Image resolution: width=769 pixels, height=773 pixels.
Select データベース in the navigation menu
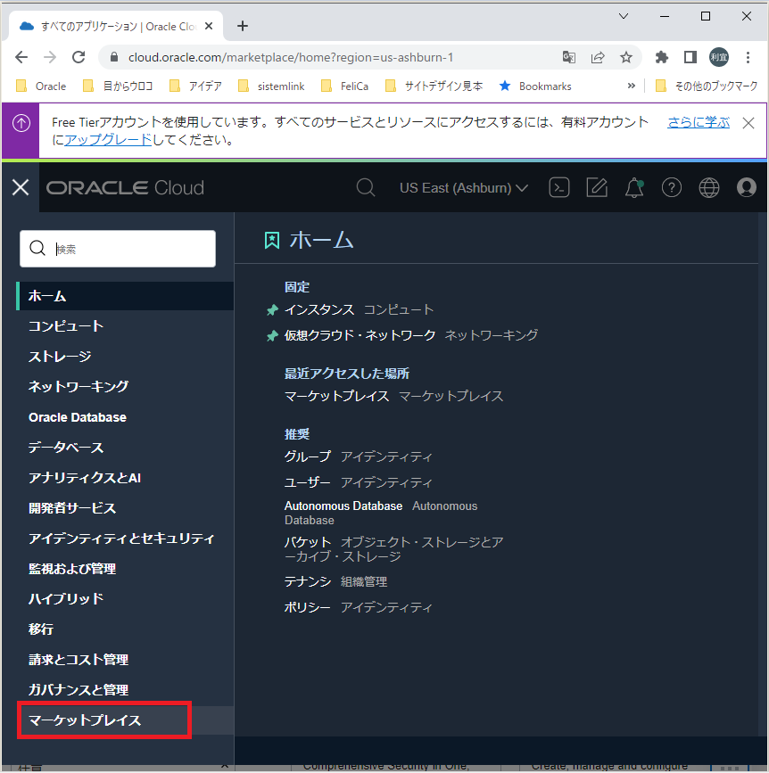pyautogui.click(x=66, y=448)
